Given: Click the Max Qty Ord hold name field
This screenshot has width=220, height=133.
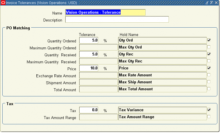Looking at the screenshot, I should pyautogui.click(x=162, y=47).
